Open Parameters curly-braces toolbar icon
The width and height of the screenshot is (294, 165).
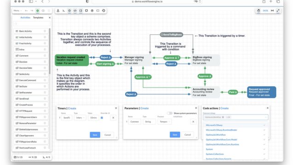(81, 11)
